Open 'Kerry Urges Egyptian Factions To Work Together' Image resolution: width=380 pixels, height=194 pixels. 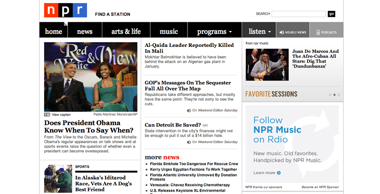[x=193, y=169]
